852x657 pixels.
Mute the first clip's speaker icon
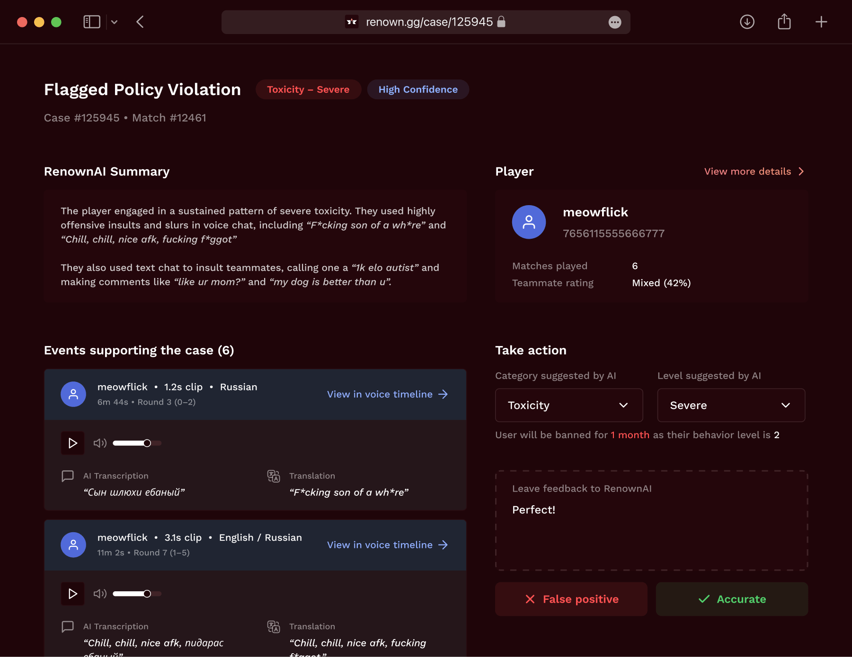point(99,443)
